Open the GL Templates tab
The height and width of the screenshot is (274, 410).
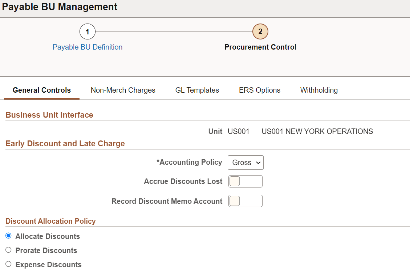[197, 90]
